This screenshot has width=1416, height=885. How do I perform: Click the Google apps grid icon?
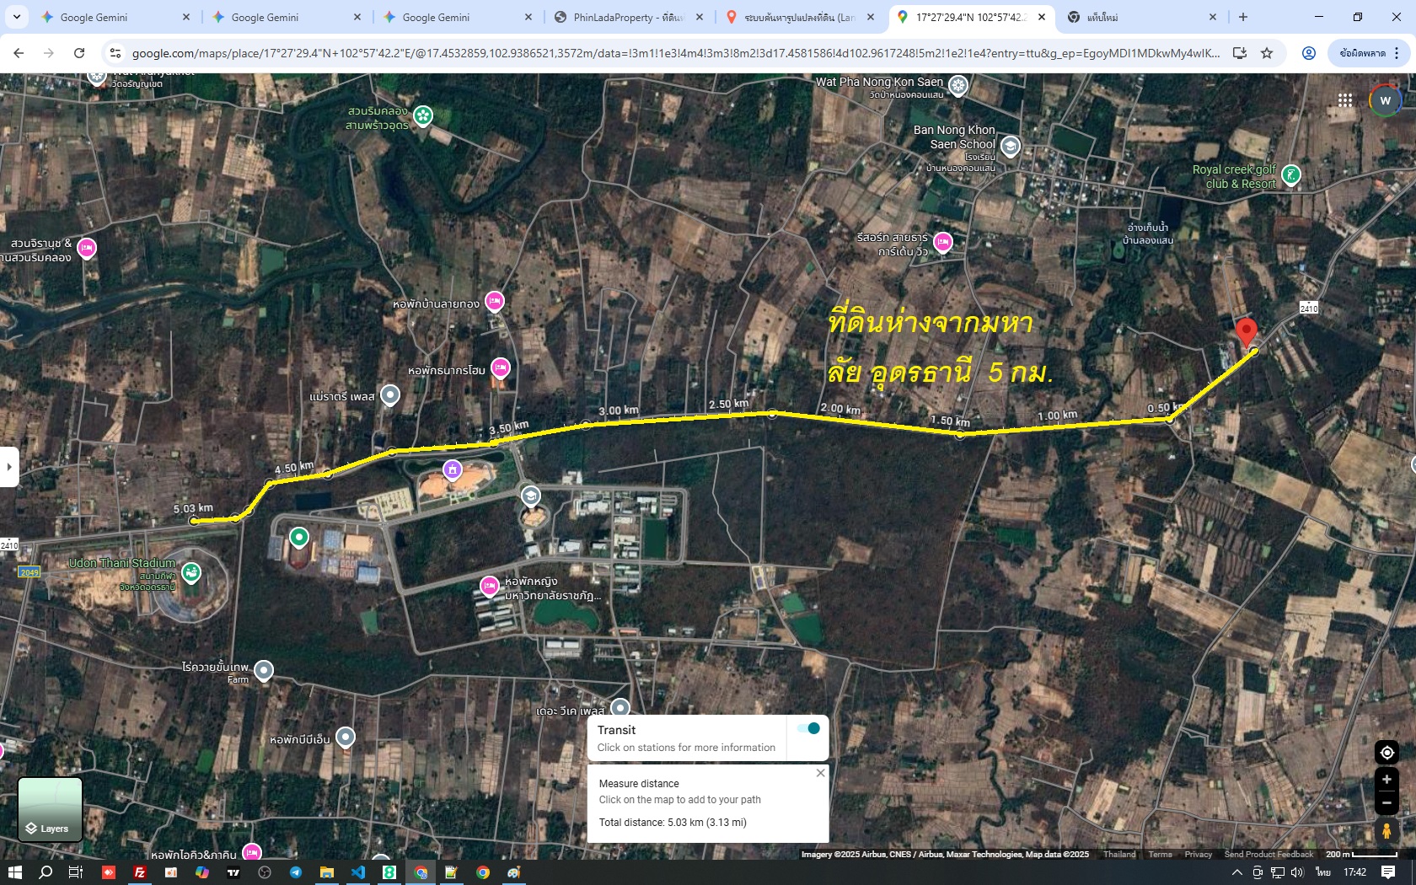pos(1344,100)
